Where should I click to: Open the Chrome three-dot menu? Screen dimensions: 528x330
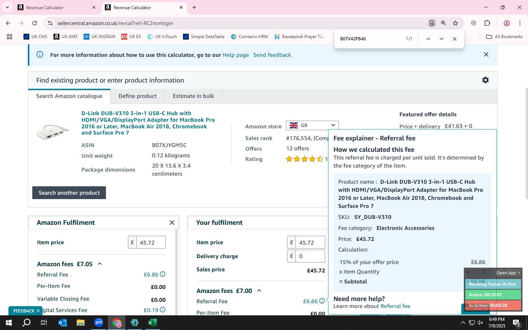pos(520,23)
